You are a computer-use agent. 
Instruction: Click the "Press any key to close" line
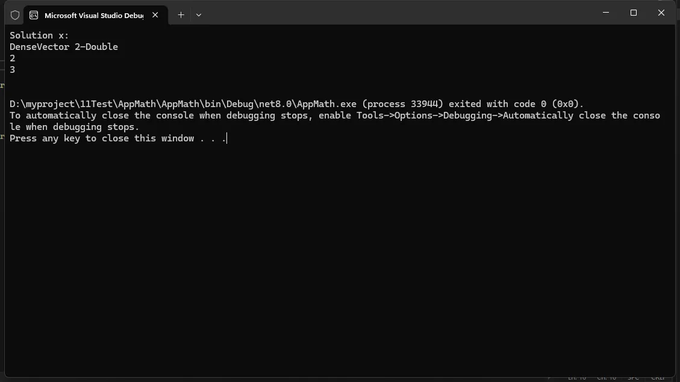coord(101,138)
